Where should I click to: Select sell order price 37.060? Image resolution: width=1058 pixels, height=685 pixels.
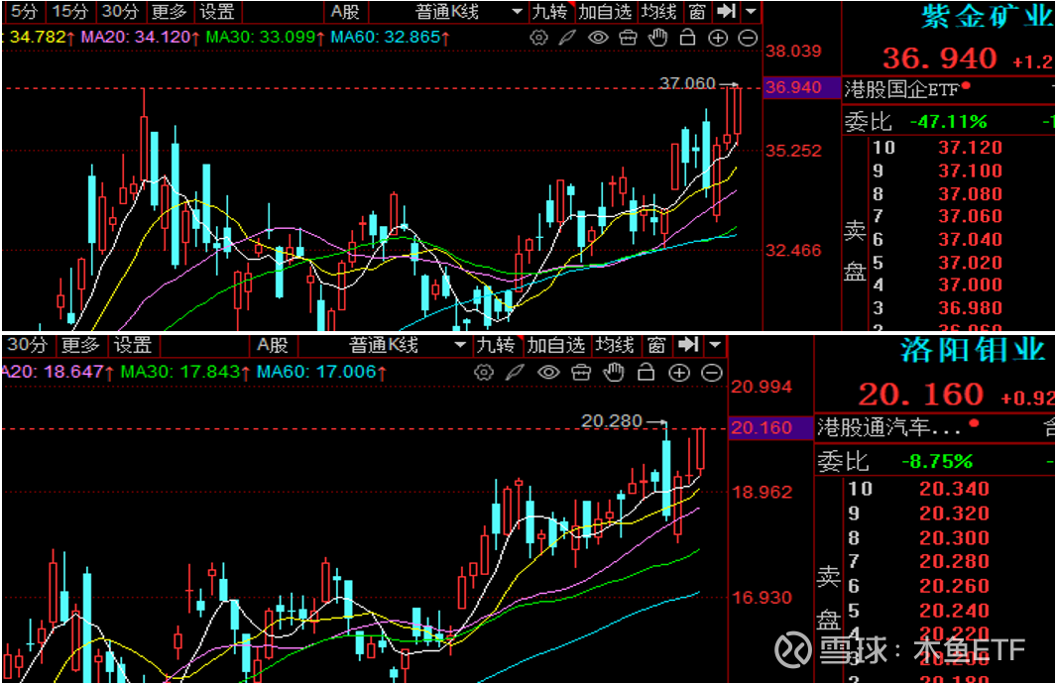click(x=970, y=216)
